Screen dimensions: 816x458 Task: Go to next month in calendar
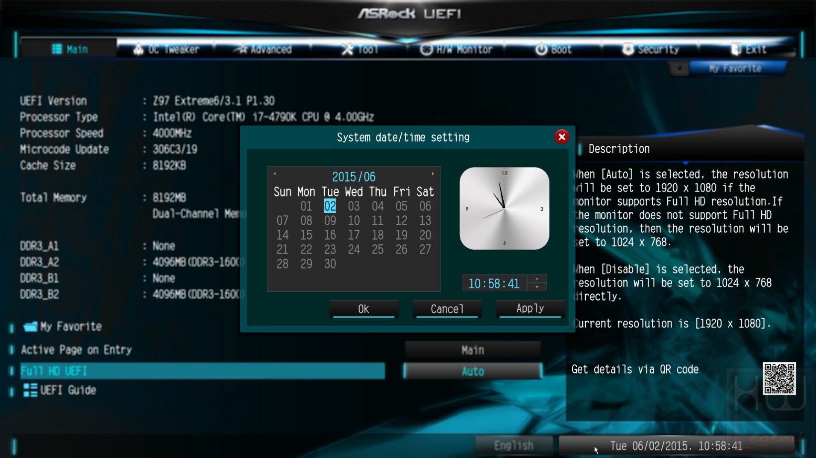tap(433, 174)
